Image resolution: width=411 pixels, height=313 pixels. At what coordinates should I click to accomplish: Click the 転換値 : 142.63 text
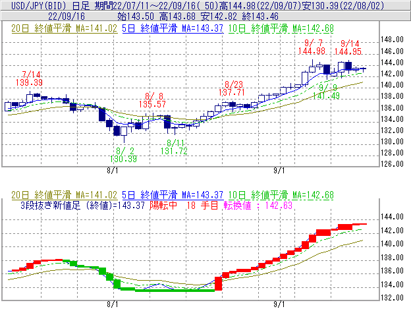coord(258,205)
